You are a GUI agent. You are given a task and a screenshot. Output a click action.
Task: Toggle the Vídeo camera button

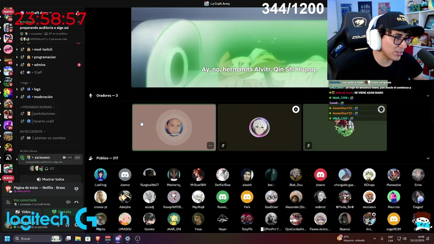pos(24,212)
